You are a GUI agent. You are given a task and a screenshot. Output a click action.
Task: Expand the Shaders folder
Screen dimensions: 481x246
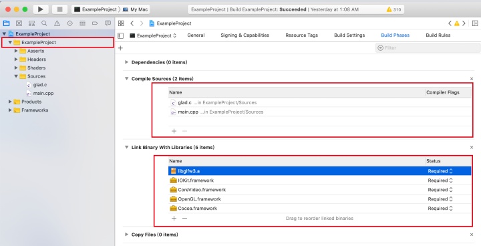click(x=16, y=68)
